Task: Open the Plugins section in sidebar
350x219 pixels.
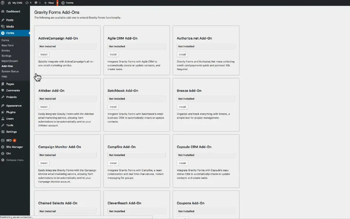Action: tap(11, 112)
